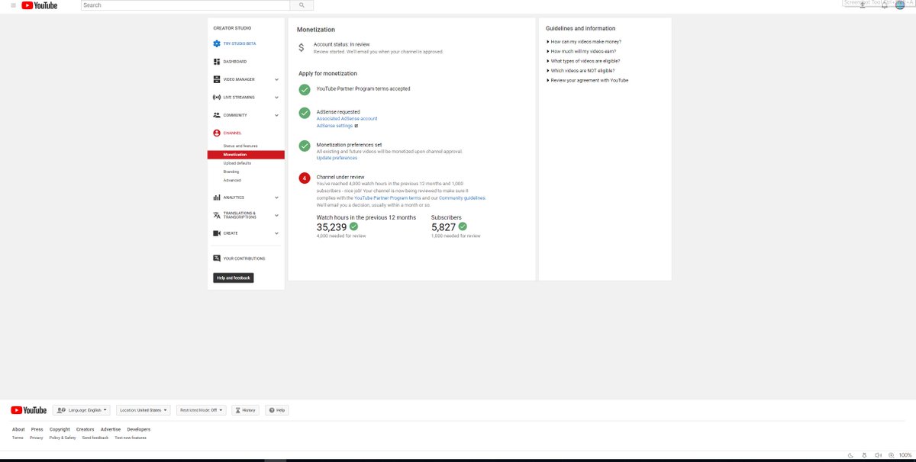
Task: Click the History button in the footer
Action: pos(246,410)
